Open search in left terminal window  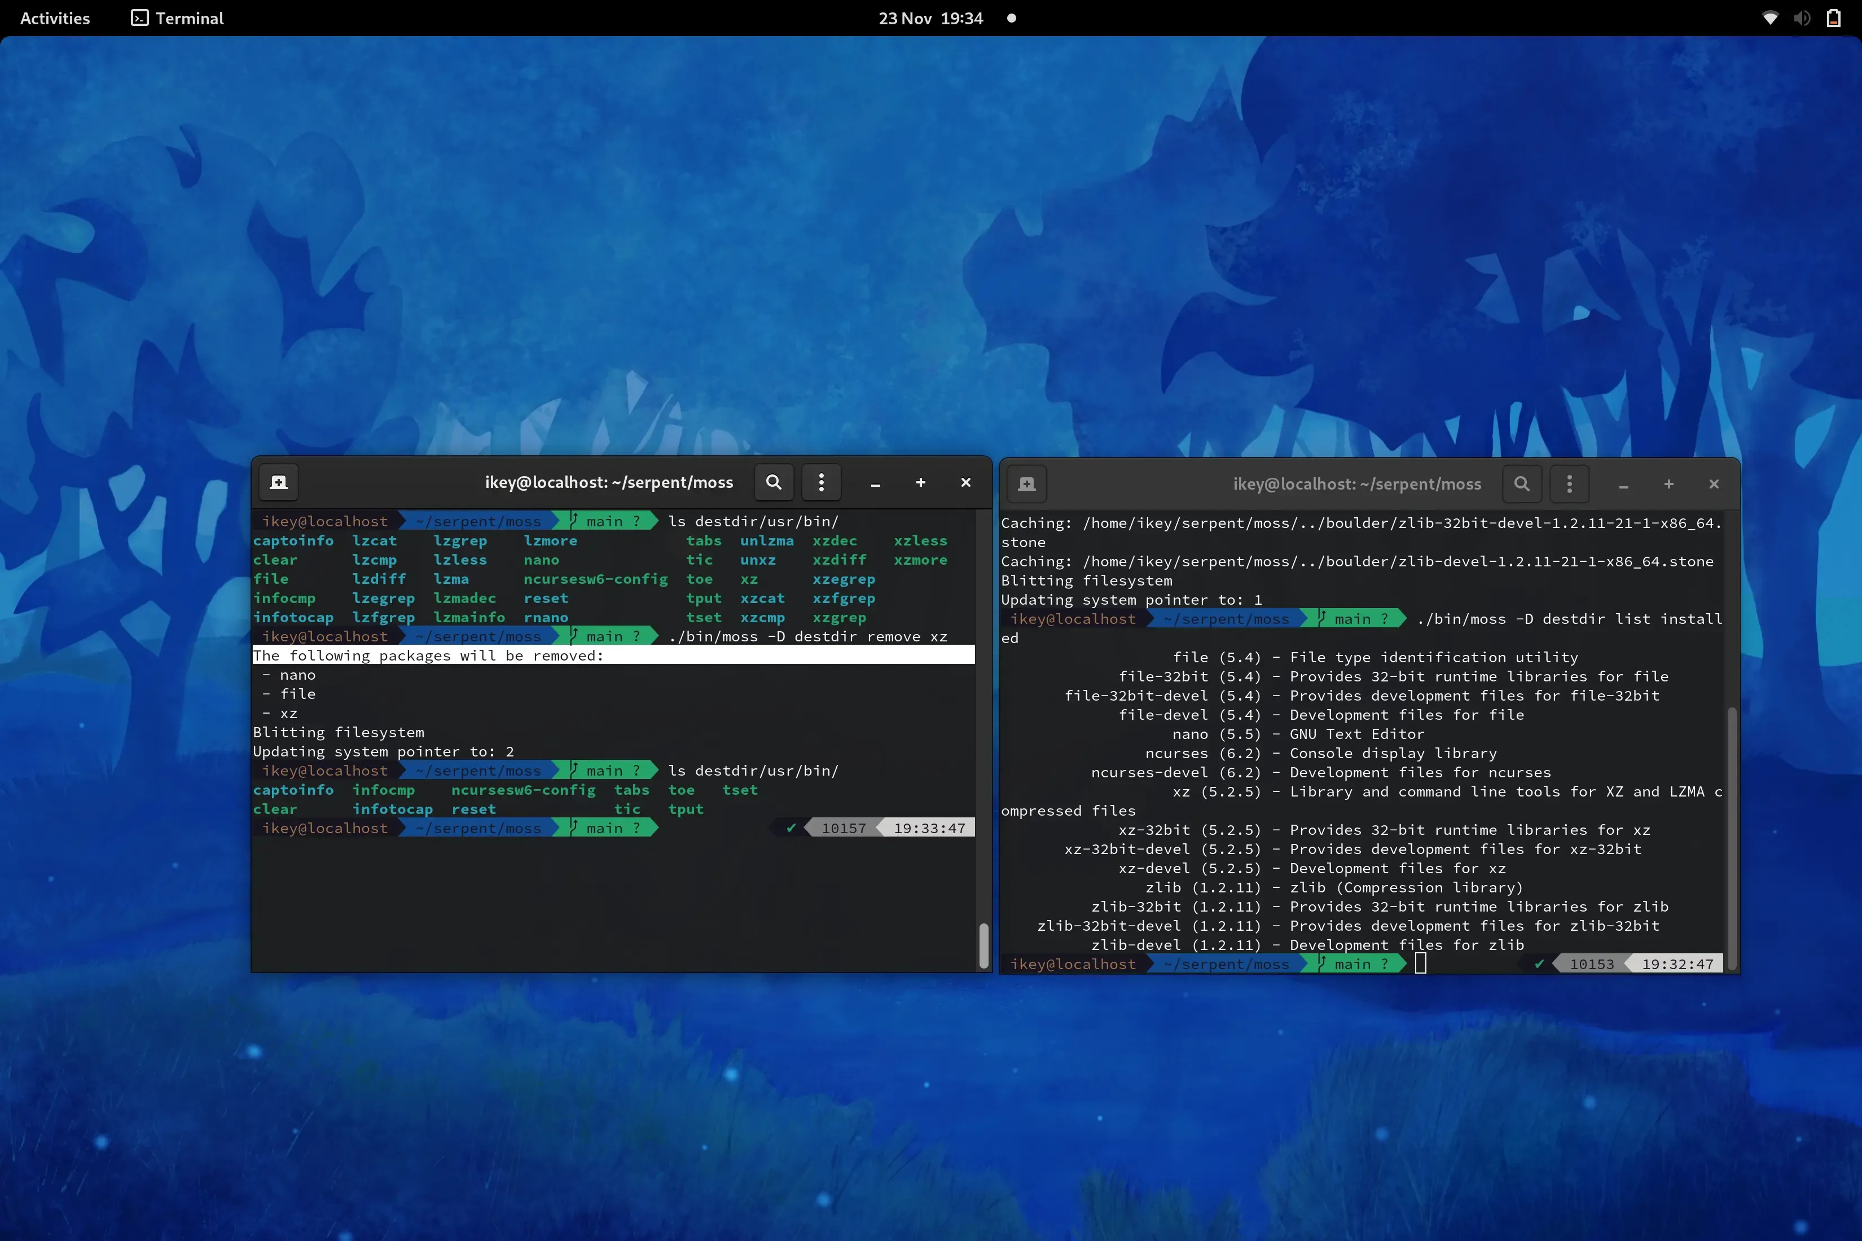pos(774,482)
